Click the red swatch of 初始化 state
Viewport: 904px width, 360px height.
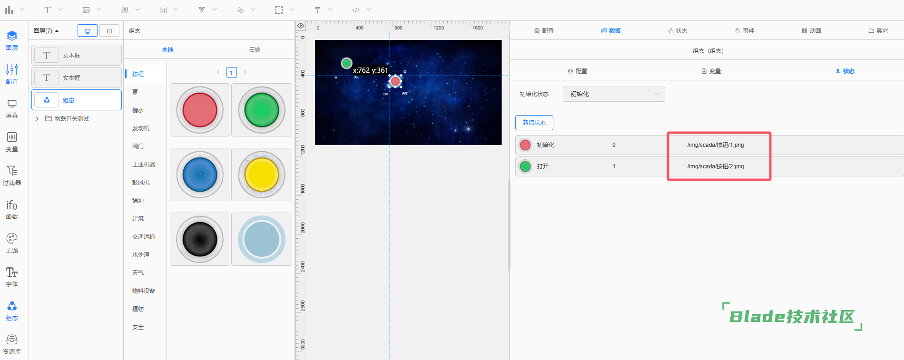click(525, 145)
